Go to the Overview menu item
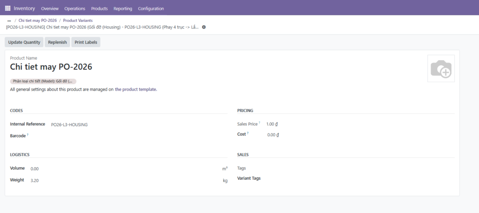Viewport: 479px width, 213px height. tap(50, 8)
